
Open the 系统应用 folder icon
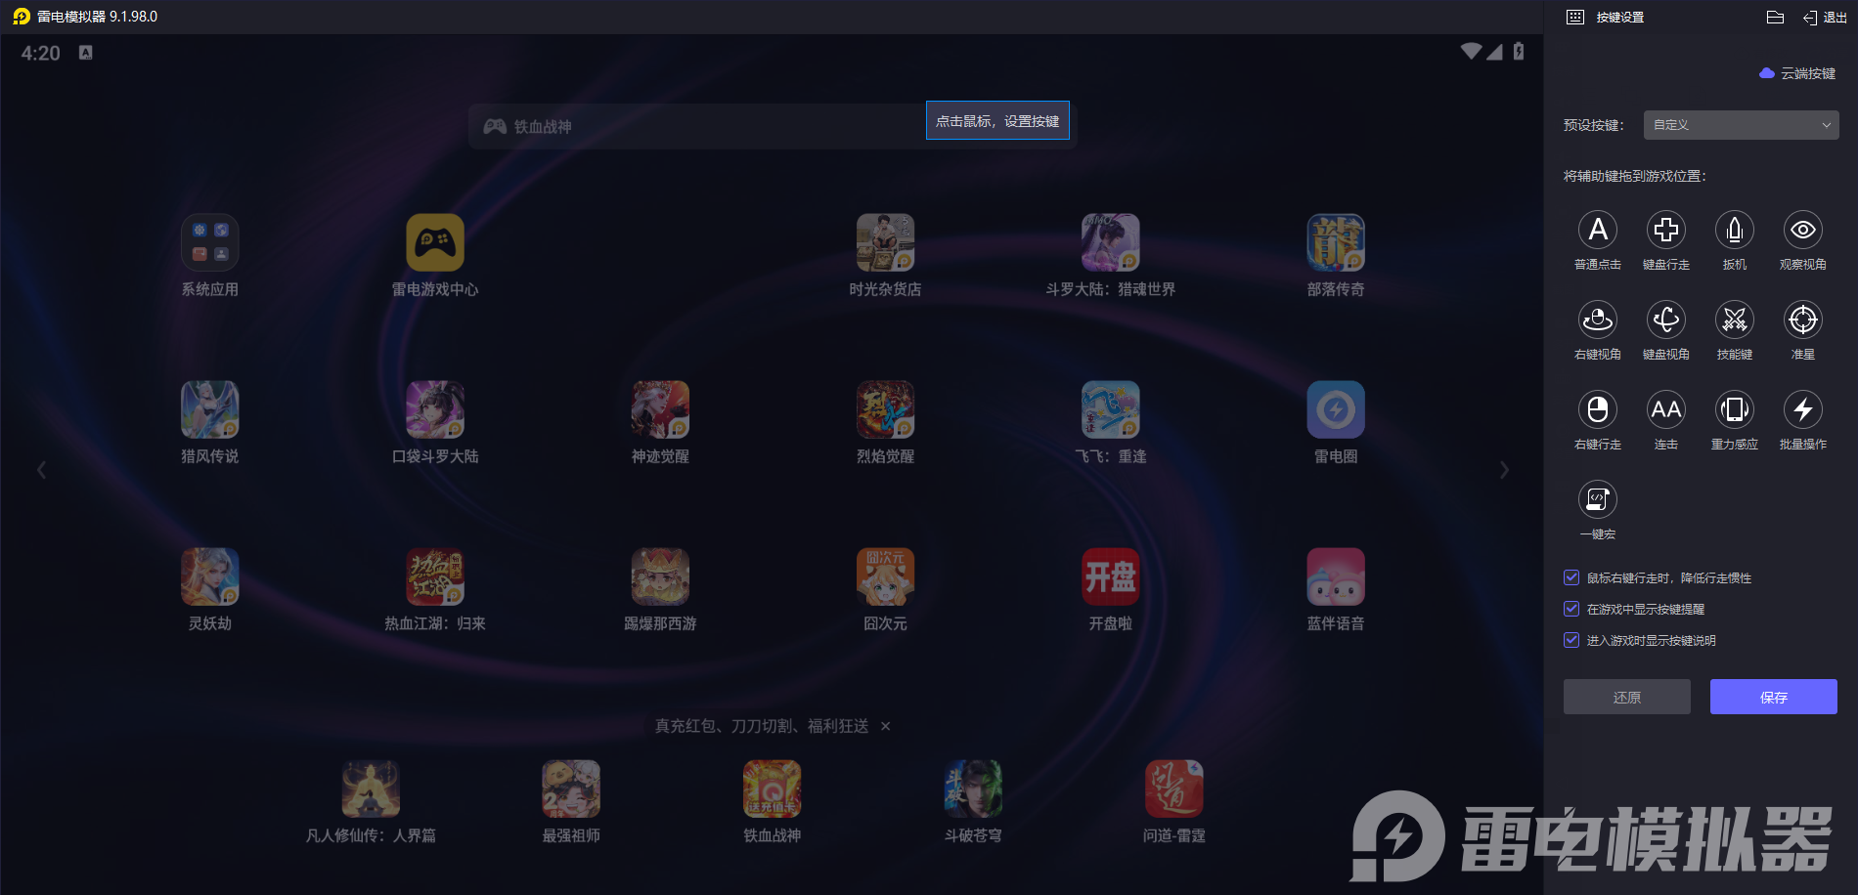point(210,242)
